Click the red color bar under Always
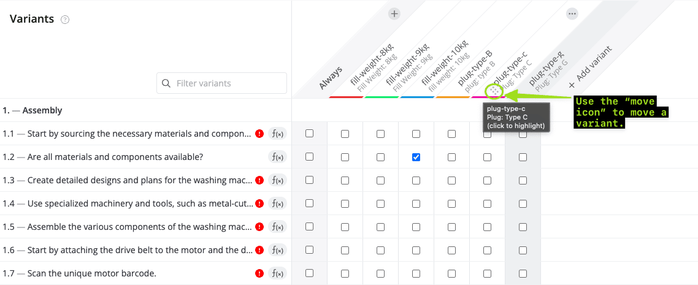The height and width of the screenshot is (285, 698). click(x=346, y=97)
